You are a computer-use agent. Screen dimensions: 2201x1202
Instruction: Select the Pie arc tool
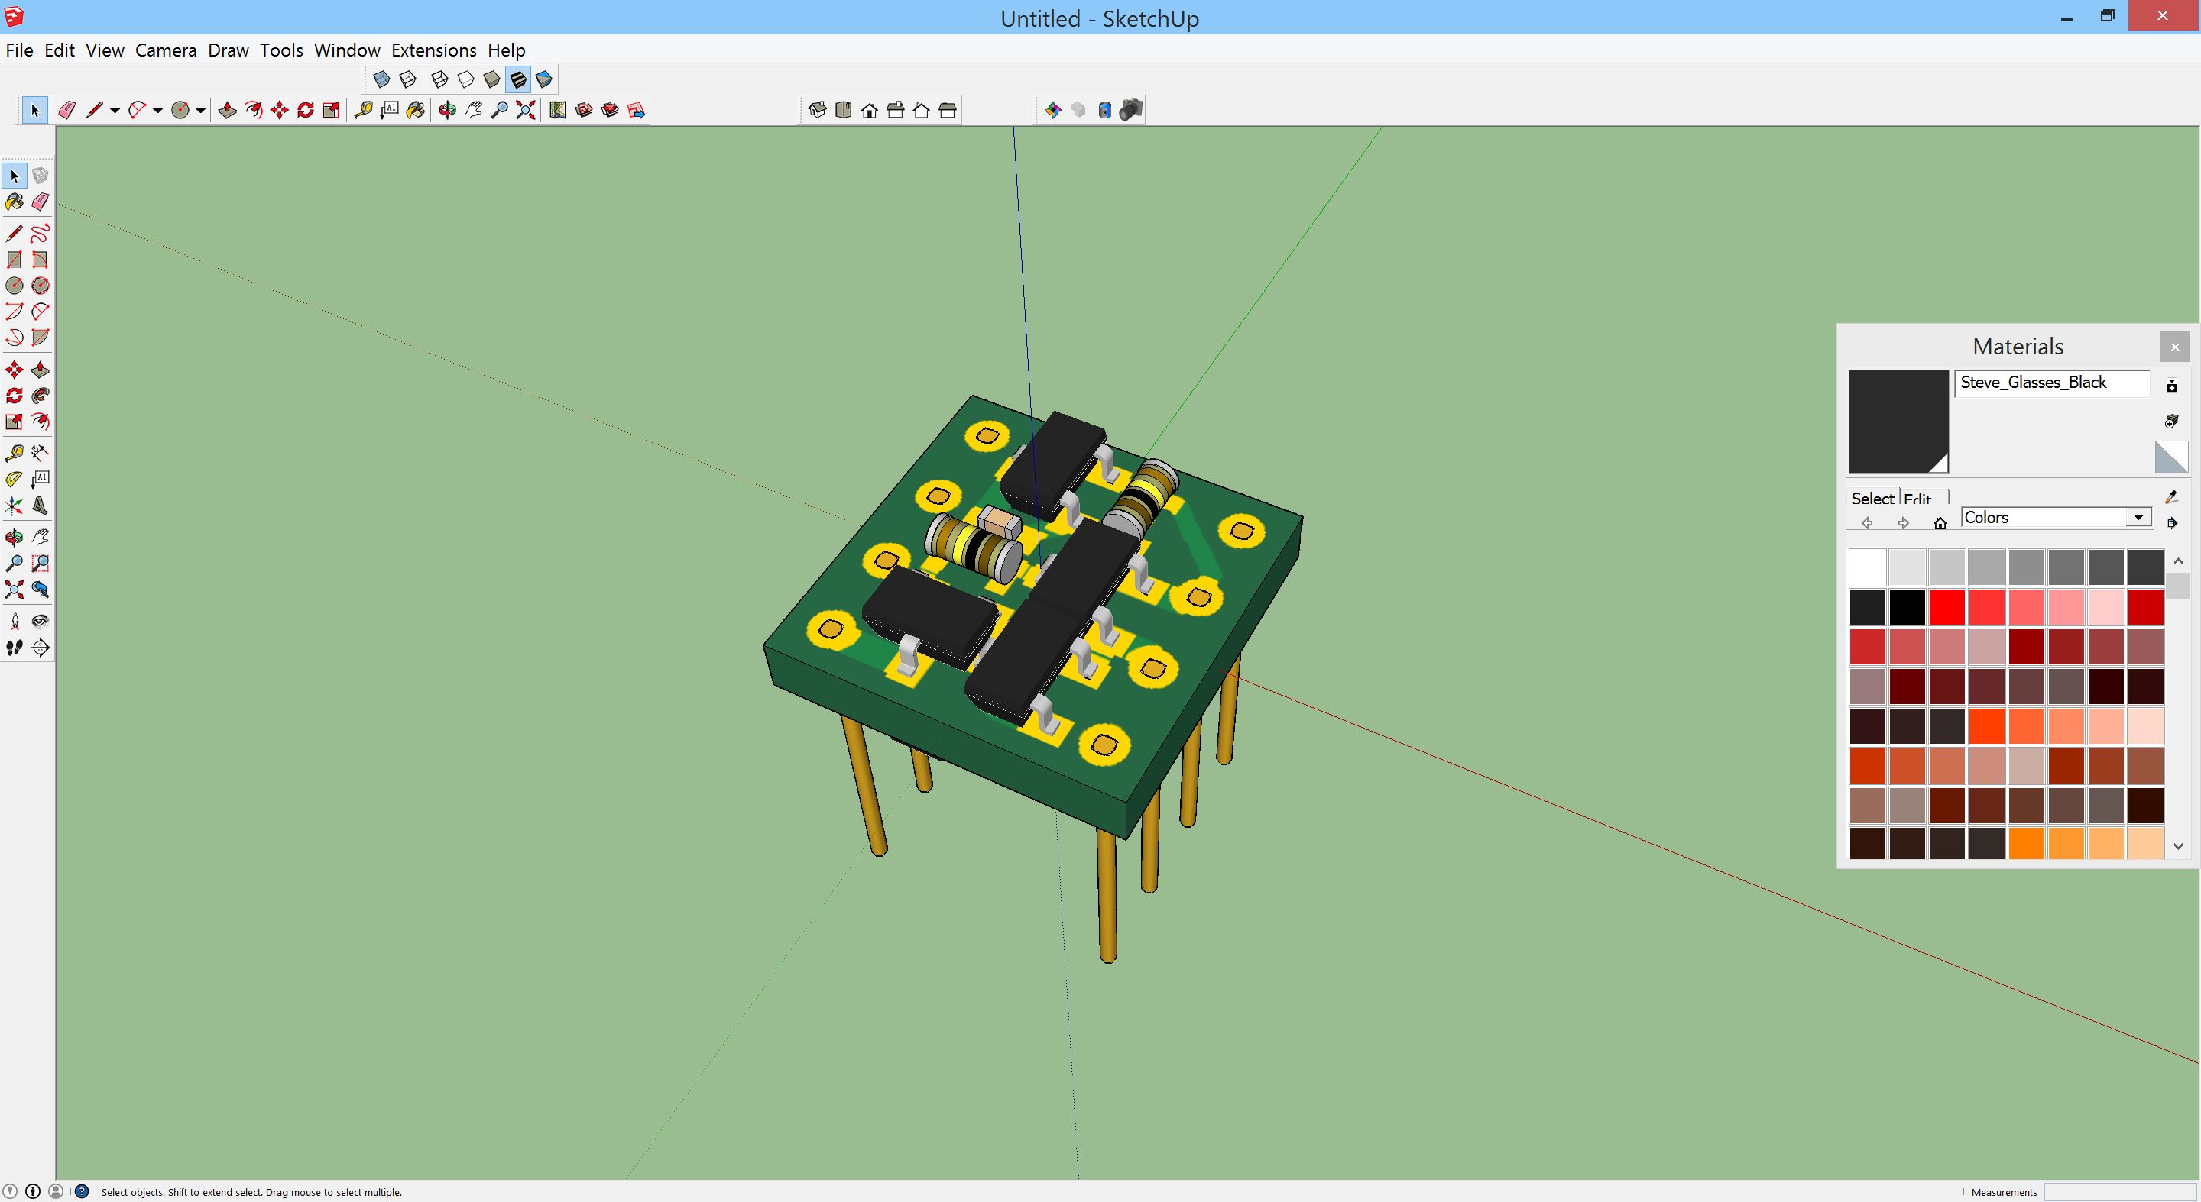coord(41,338)
